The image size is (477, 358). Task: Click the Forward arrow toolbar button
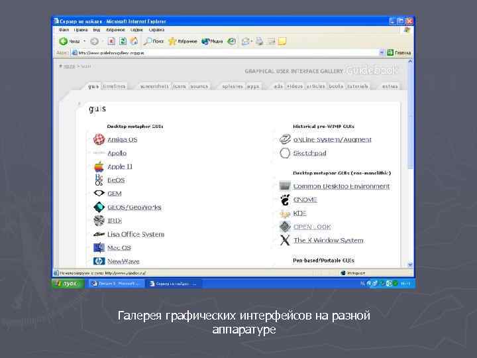94,41
